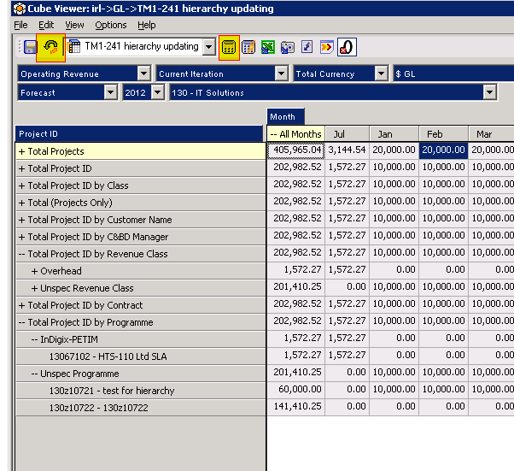Select the Feb column header
Image resolution: width=514 pixels, height=471 pixels.
pyautogui.click(x=443, y=134)
